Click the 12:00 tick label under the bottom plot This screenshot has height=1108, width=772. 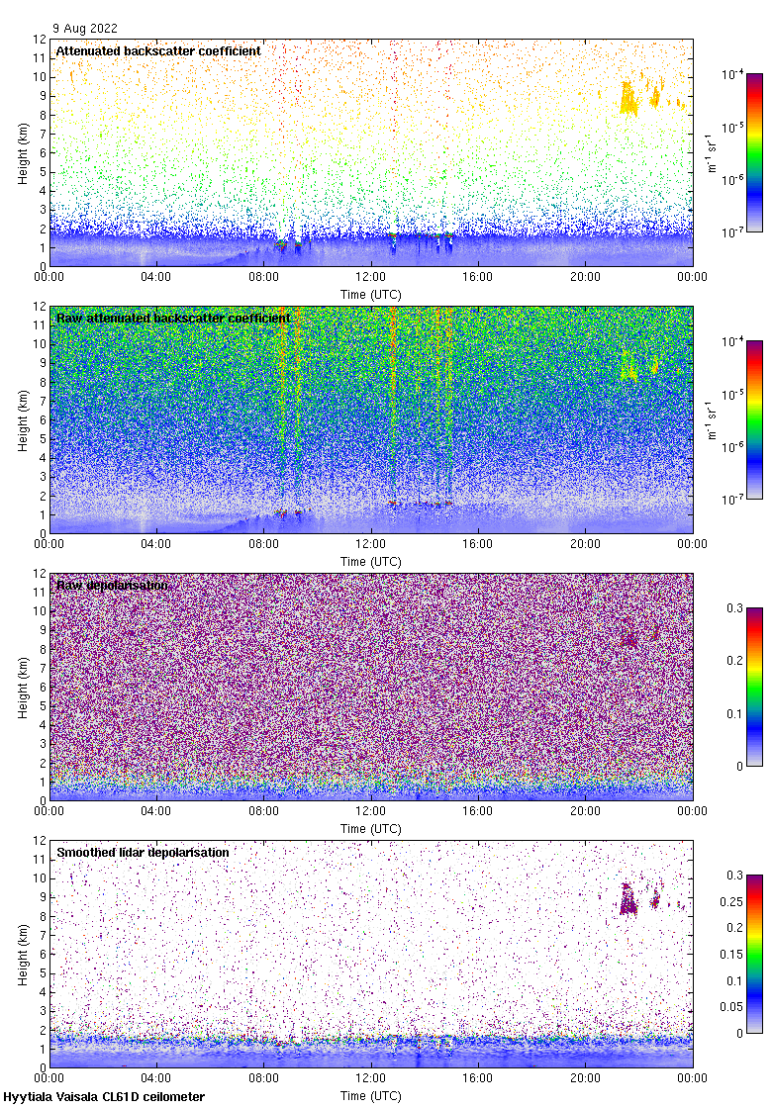pos(371,1079)
